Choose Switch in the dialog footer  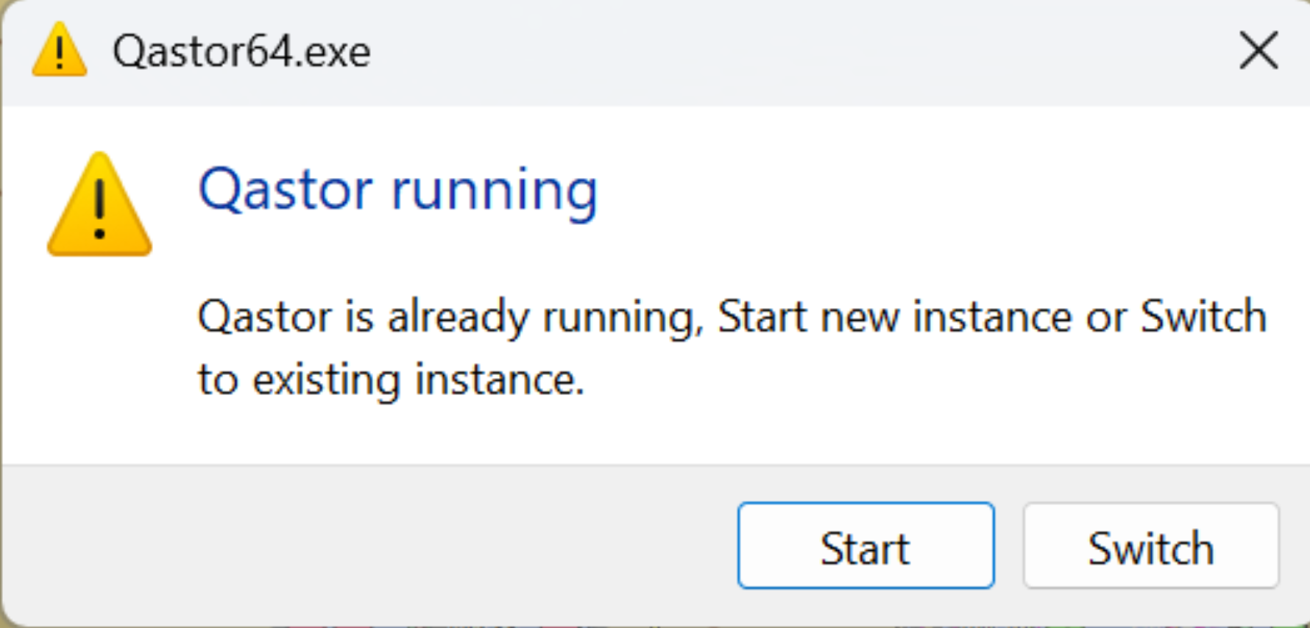1150,546
